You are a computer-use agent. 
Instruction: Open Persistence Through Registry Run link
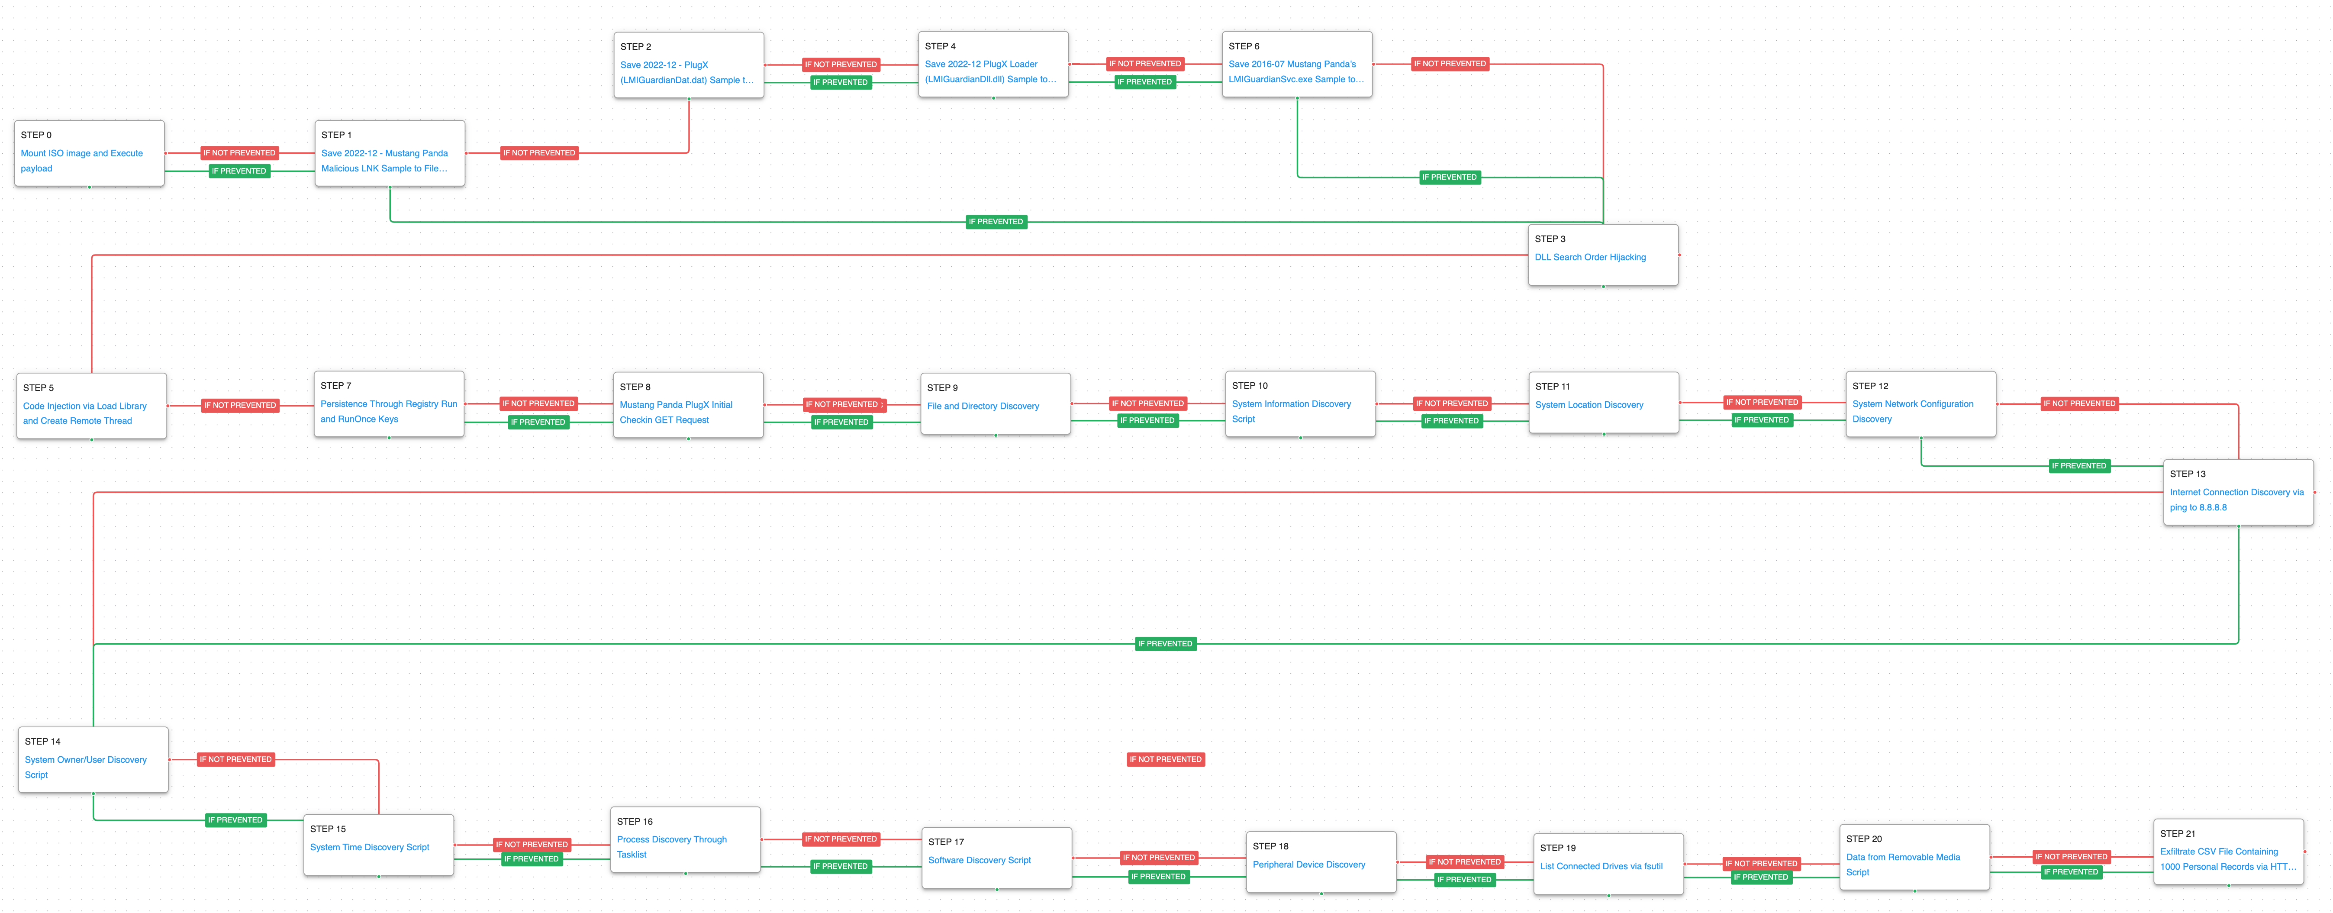pos(389,405)
